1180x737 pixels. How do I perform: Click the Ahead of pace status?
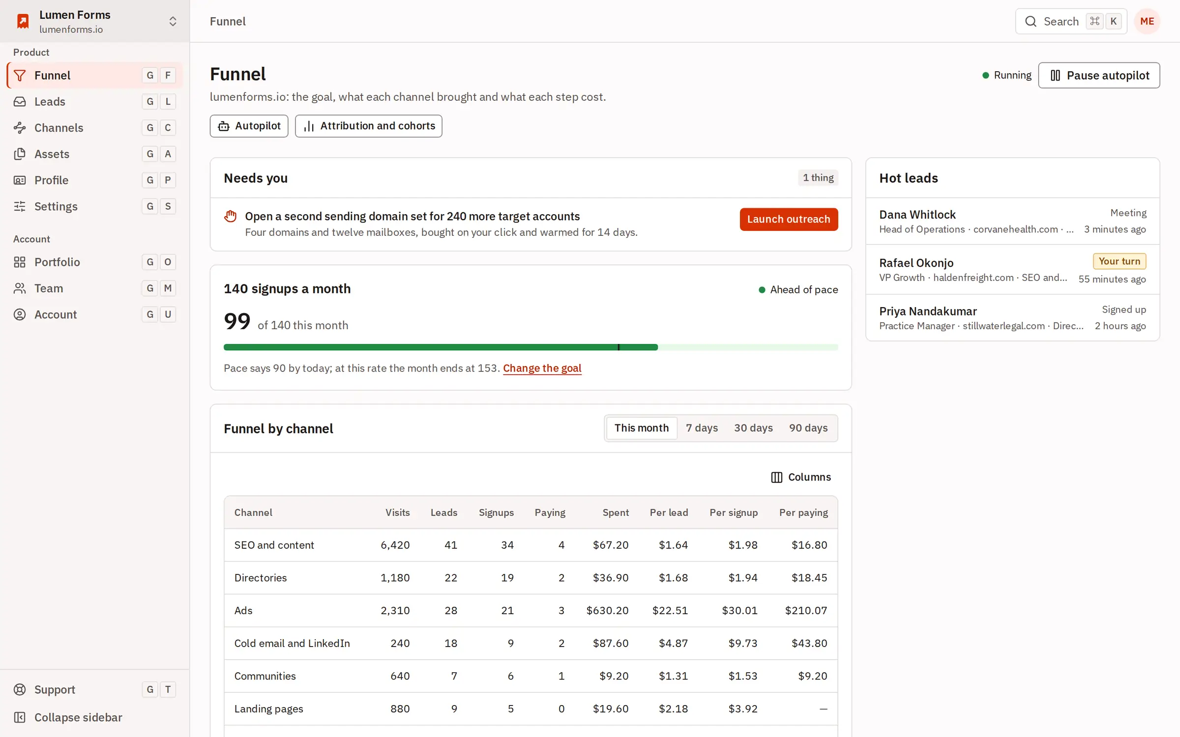click(798, 290)
